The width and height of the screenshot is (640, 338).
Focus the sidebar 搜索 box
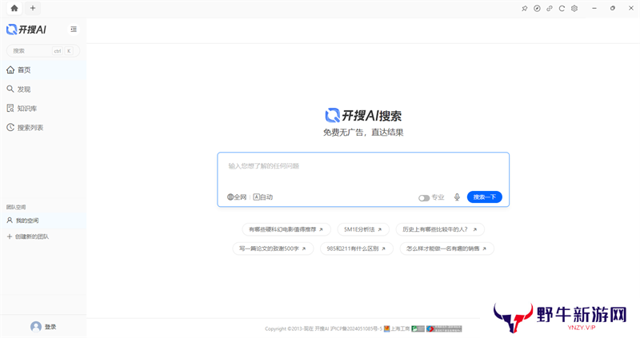coord(43,50)
